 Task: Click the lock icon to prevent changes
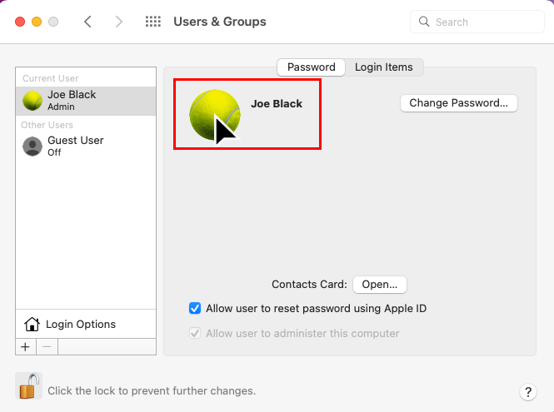28,387
